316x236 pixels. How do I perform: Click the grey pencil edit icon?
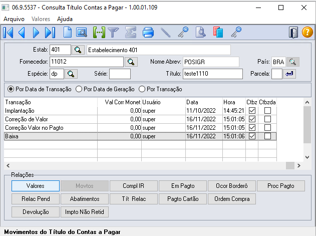click(165, 32)
